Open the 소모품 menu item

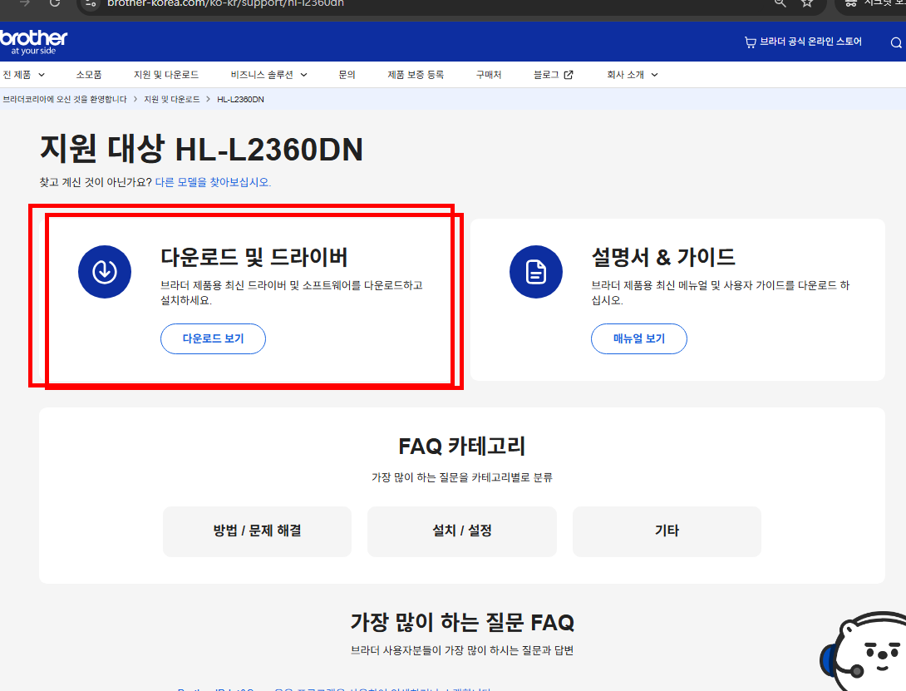(x=89, y=75)
